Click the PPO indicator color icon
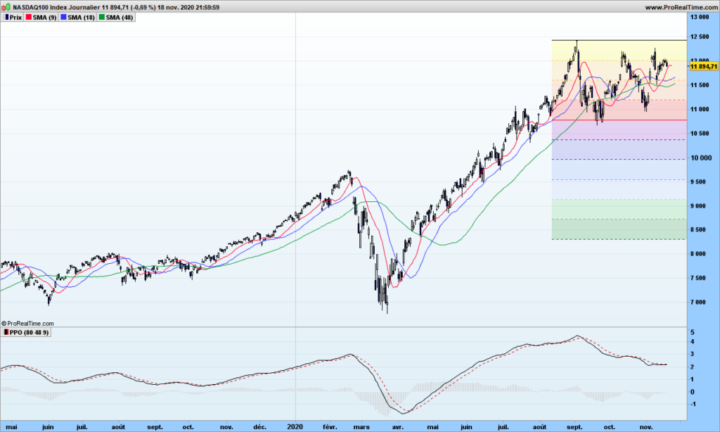Screen dimensions: 720x432 [6, 332]
